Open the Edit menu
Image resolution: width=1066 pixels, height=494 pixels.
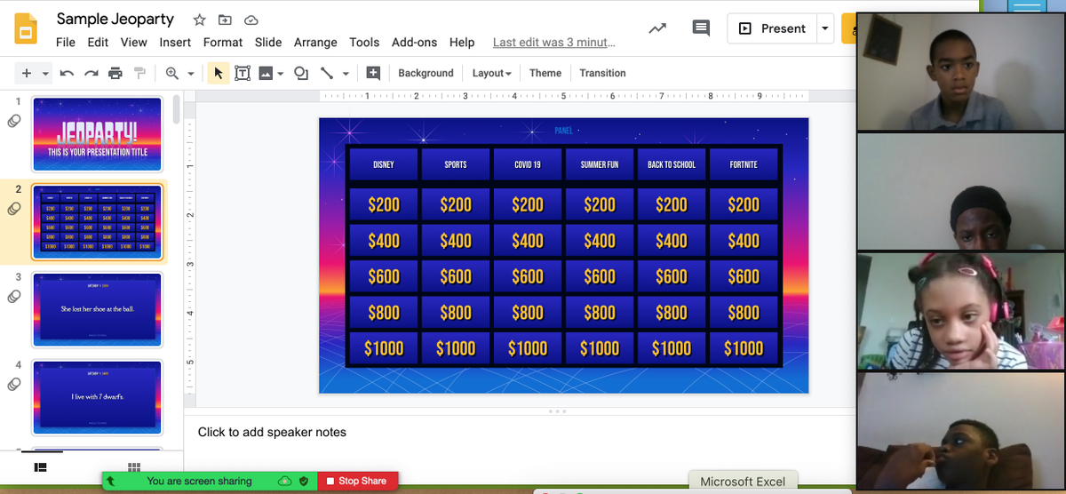coord(98,42)
